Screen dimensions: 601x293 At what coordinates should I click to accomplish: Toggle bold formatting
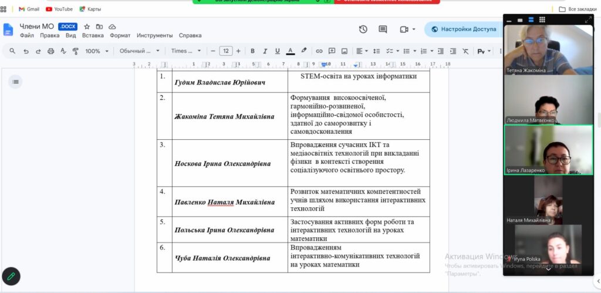point(252,50)
